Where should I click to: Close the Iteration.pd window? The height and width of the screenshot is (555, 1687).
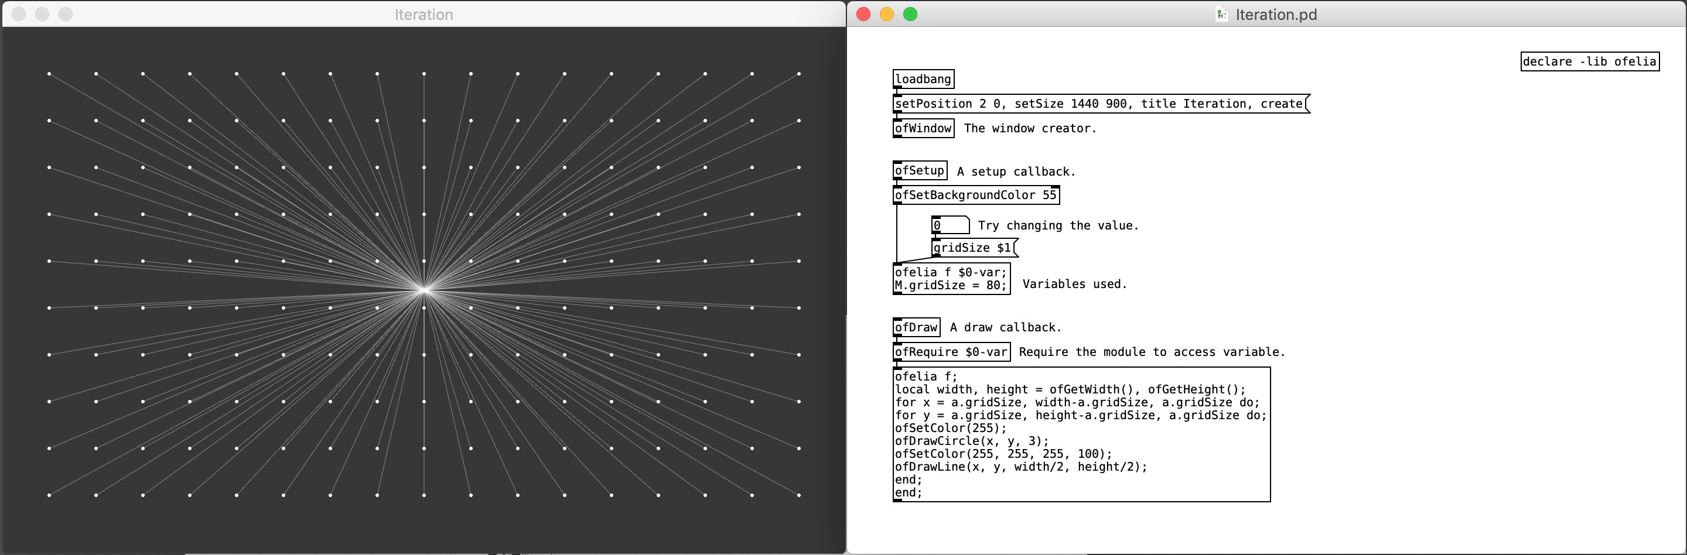point(863,15)
